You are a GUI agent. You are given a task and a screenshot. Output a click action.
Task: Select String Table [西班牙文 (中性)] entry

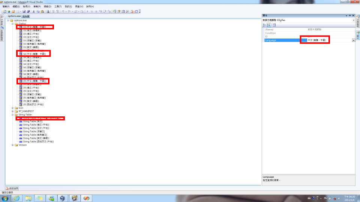click(x=38, y=141)
